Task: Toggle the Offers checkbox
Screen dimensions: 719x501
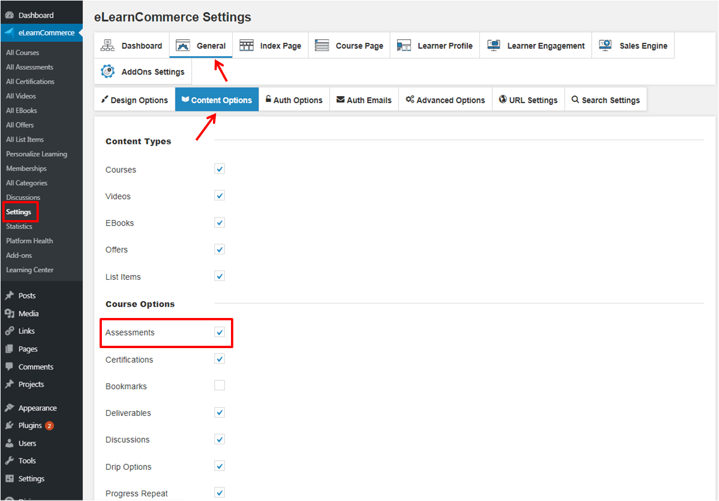Action: [219, 249]
